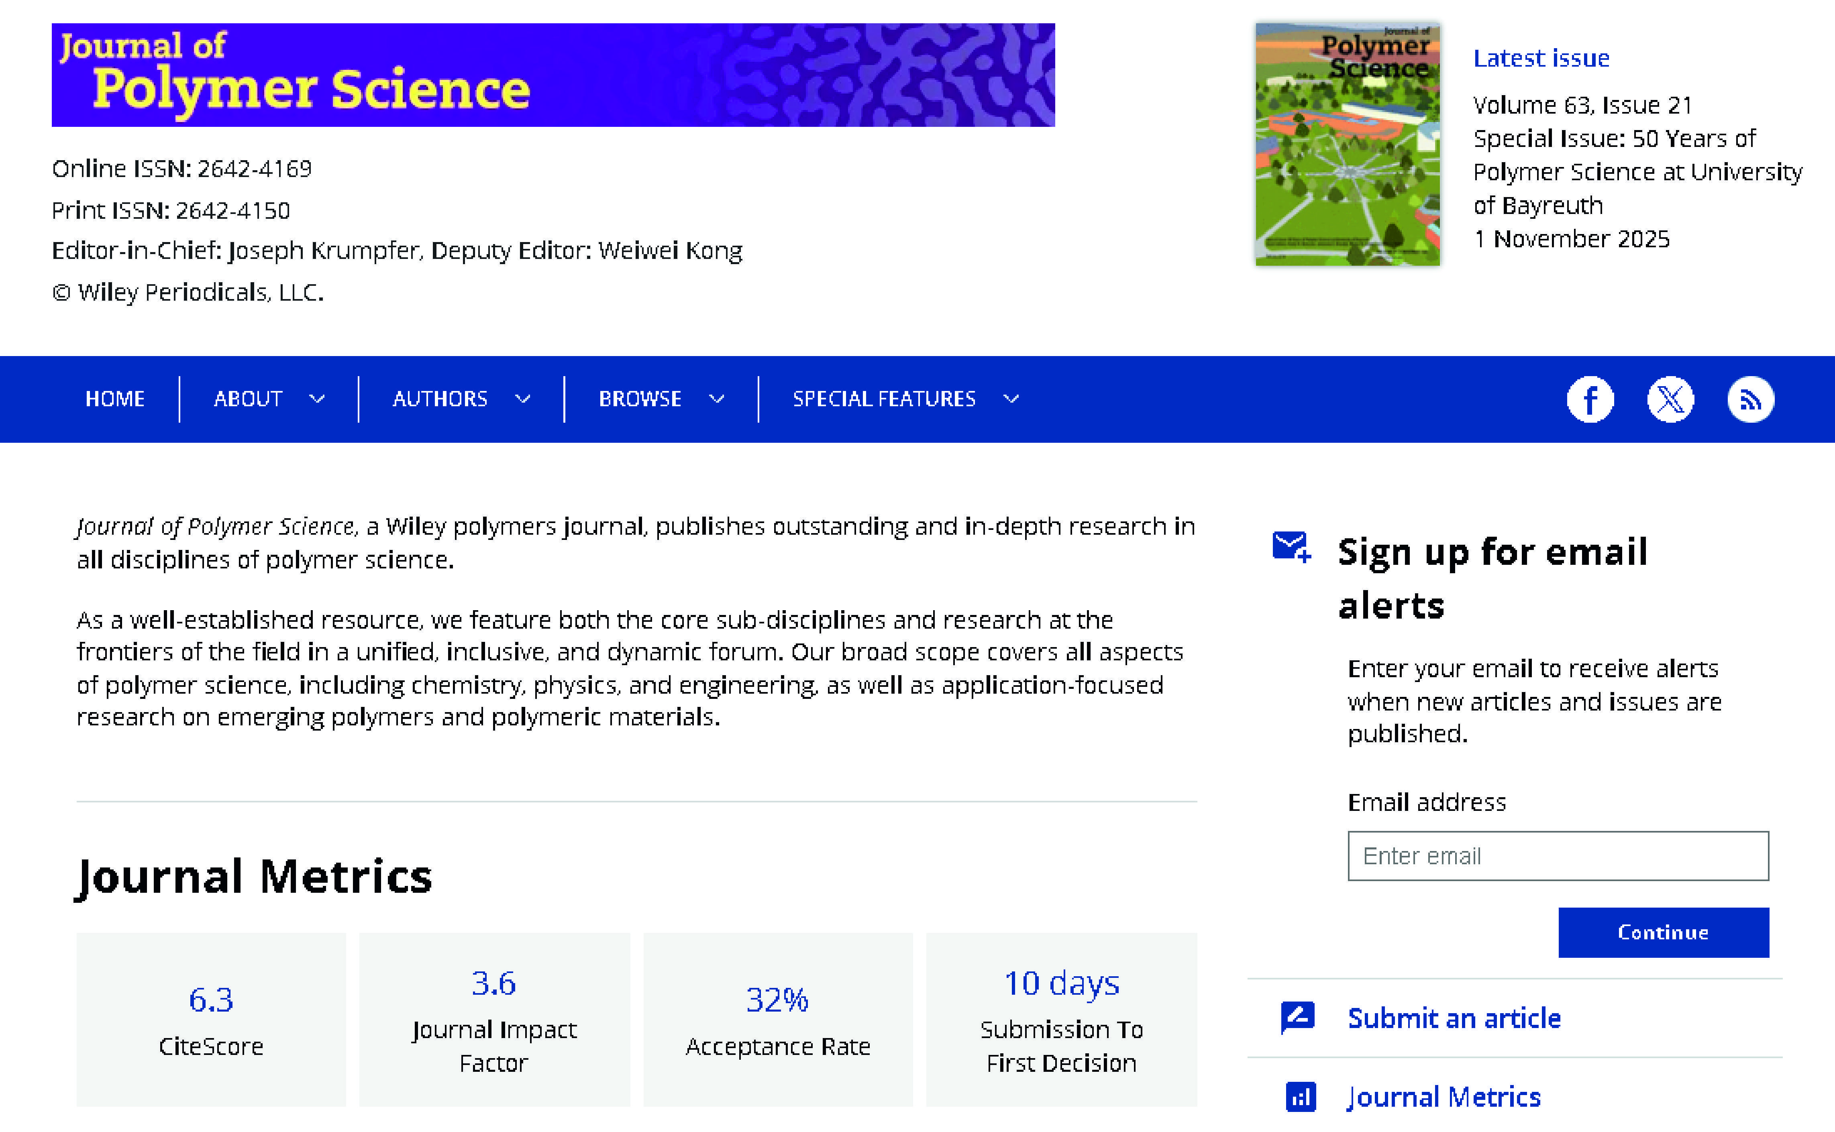This screenshot has width=1835, height=1132.
Task: Follow the Submit an article link
Action: click(1454, 1018)
